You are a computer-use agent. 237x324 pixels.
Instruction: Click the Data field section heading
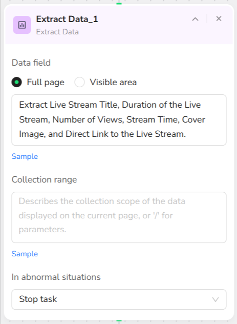coord(31,63)
